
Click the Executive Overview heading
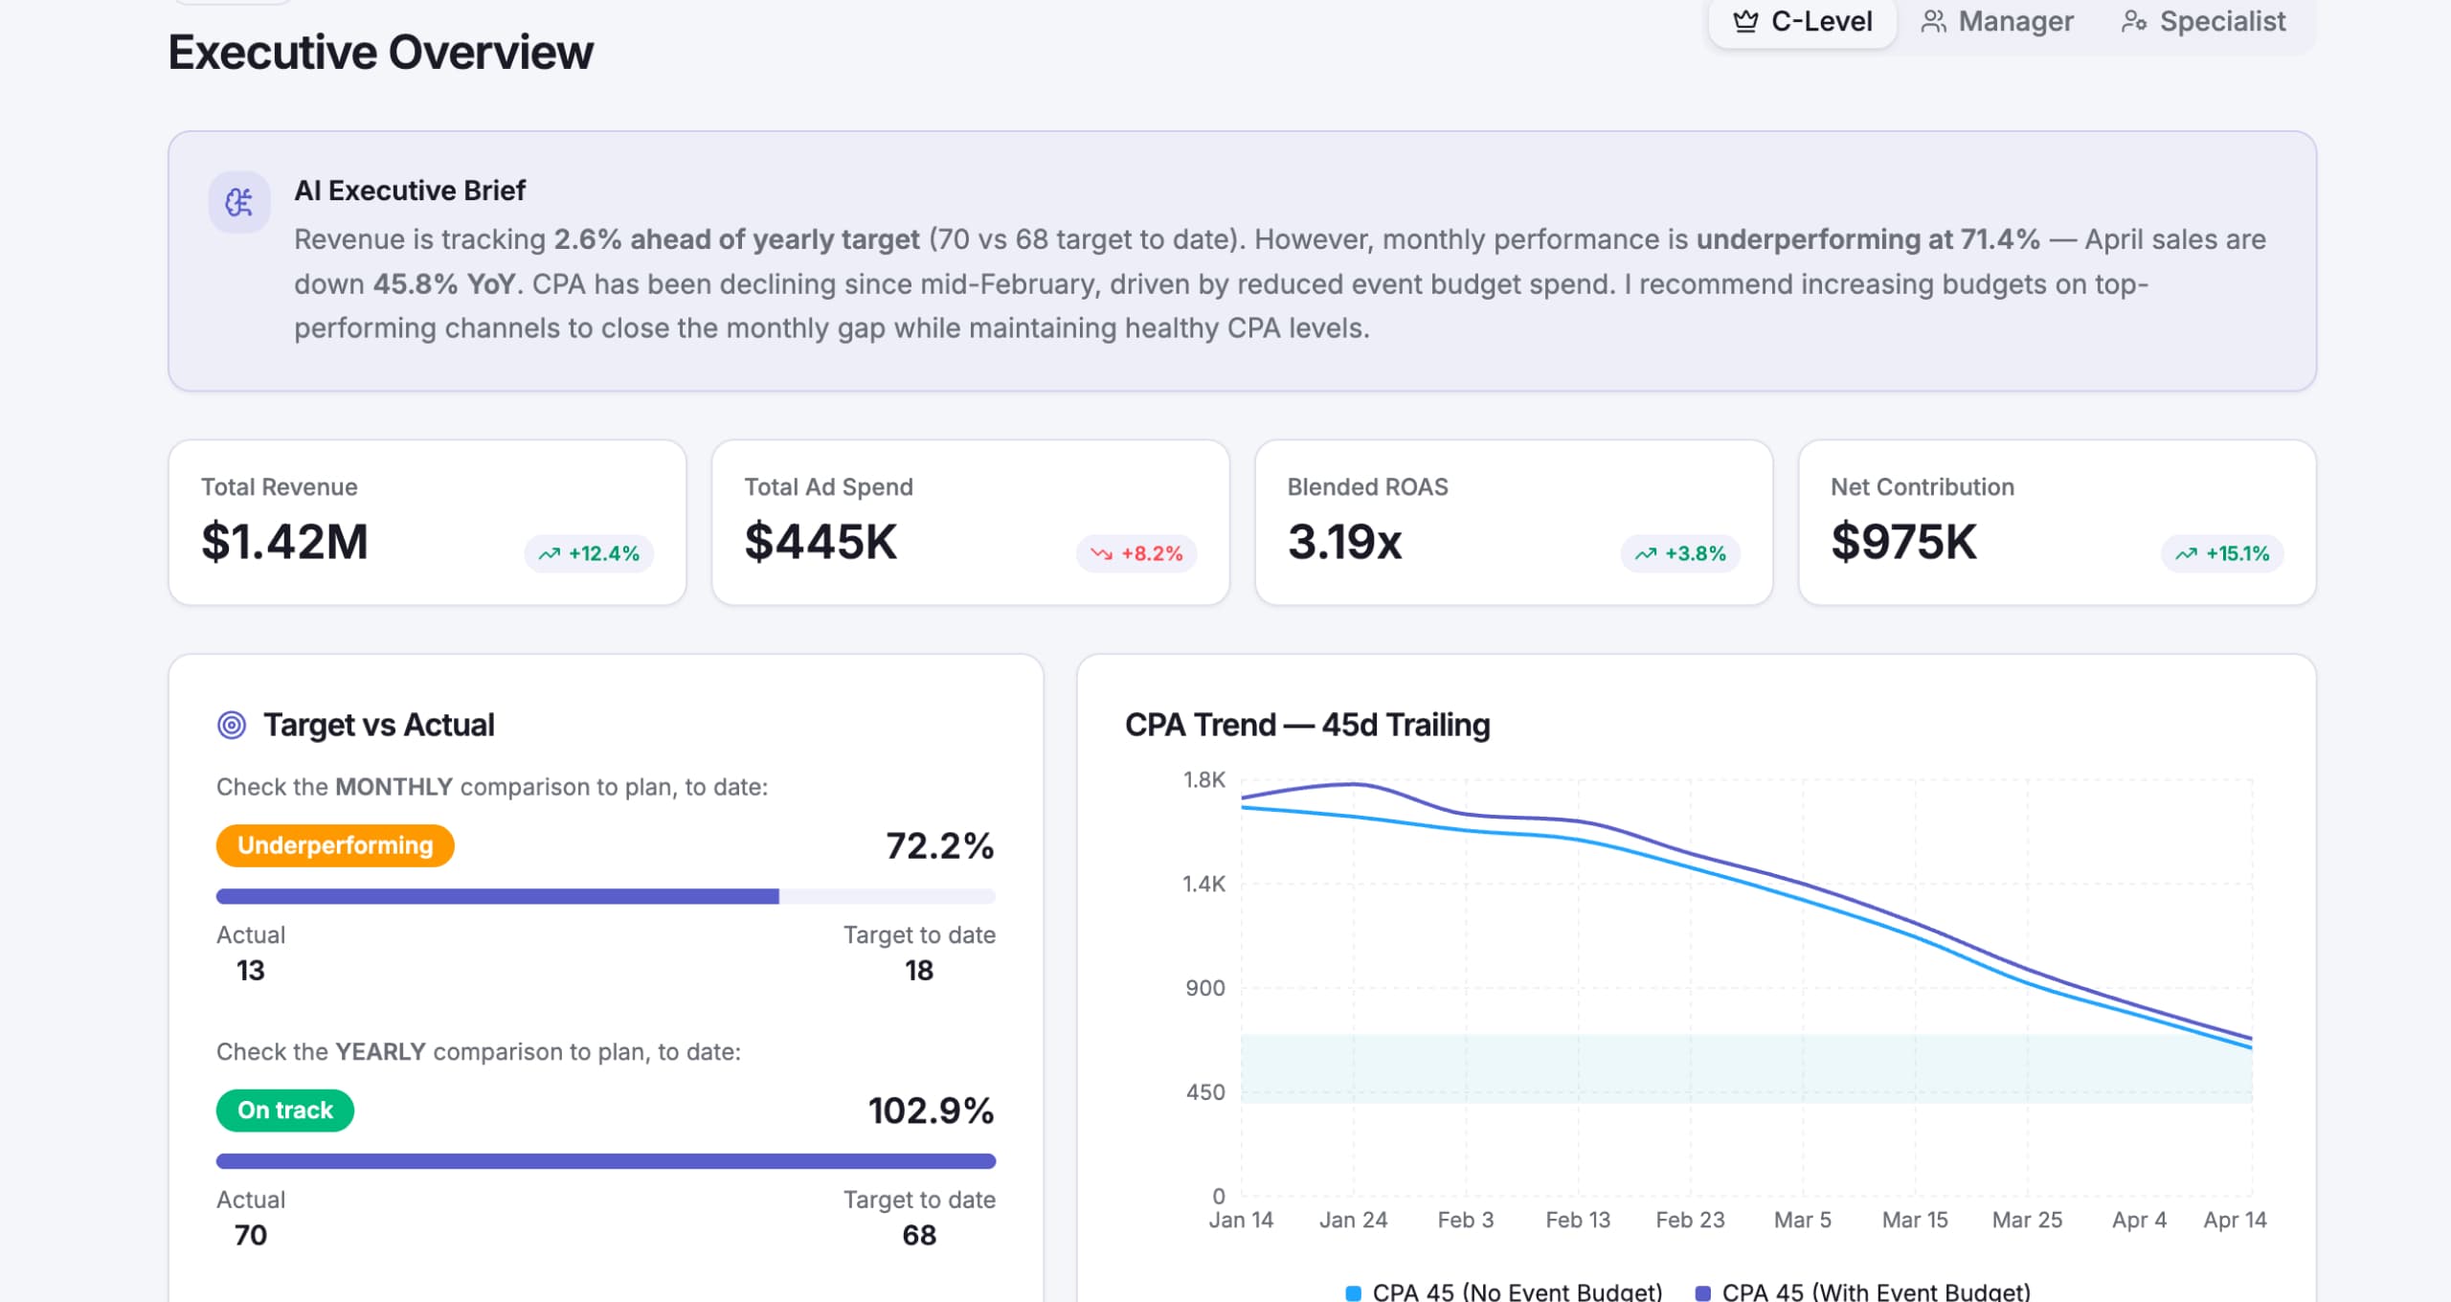coord(381,53)
